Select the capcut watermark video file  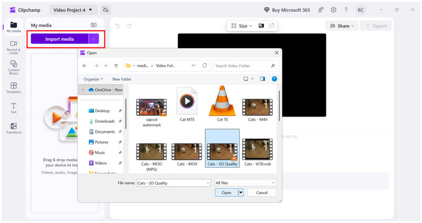coord(151,112)
